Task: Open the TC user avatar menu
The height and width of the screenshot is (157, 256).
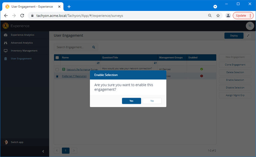Action: click(x=250, y=26)
